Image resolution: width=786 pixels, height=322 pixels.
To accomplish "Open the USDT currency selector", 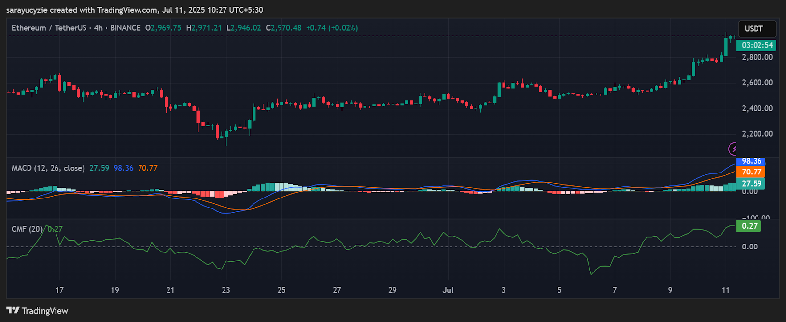I will [x=757, y=29].
